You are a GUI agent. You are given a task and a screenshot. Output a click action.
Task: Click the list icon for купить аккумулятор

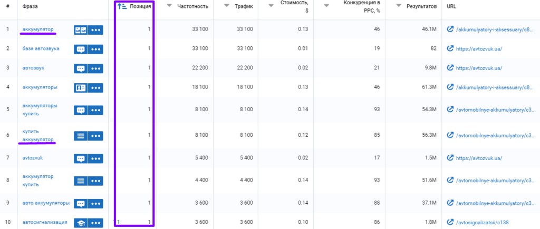click(81, 135)
